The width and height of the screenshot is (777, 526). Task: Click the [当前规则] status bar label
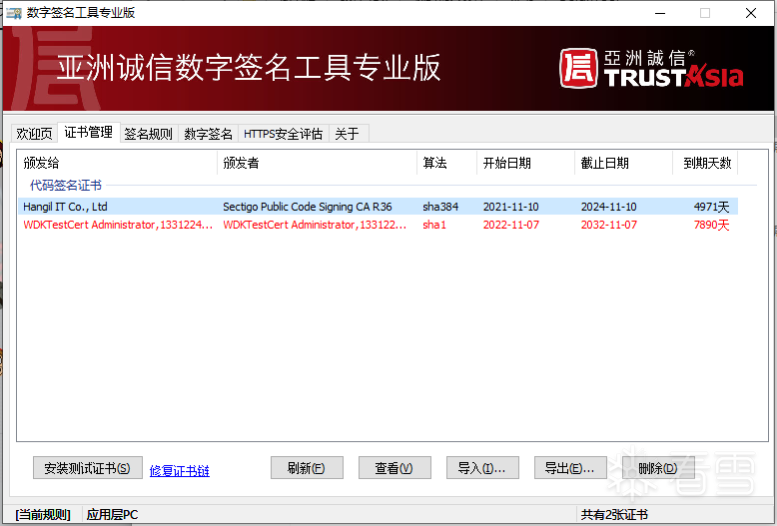click(x=43, y=515)
